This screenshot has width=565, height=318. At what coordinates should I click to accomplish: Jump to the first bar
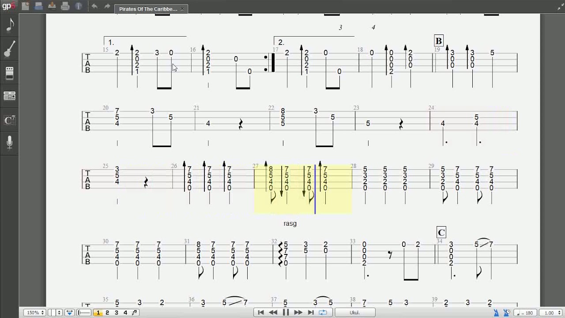tap(261, 313)
